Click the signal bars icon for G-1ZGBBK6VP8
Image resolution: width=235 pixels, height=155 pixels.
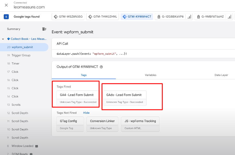tap(189, 17)
